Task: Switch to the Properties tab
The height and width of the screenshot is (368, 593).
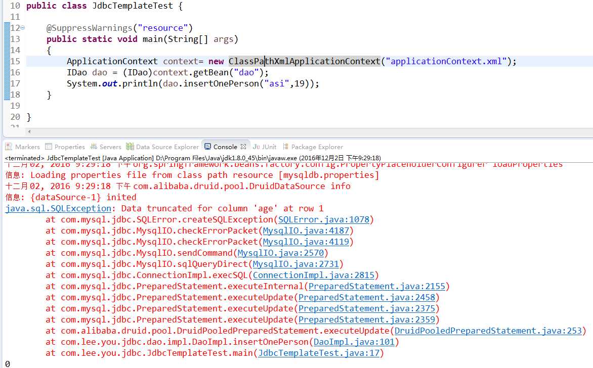Action: tap(65, 147)
